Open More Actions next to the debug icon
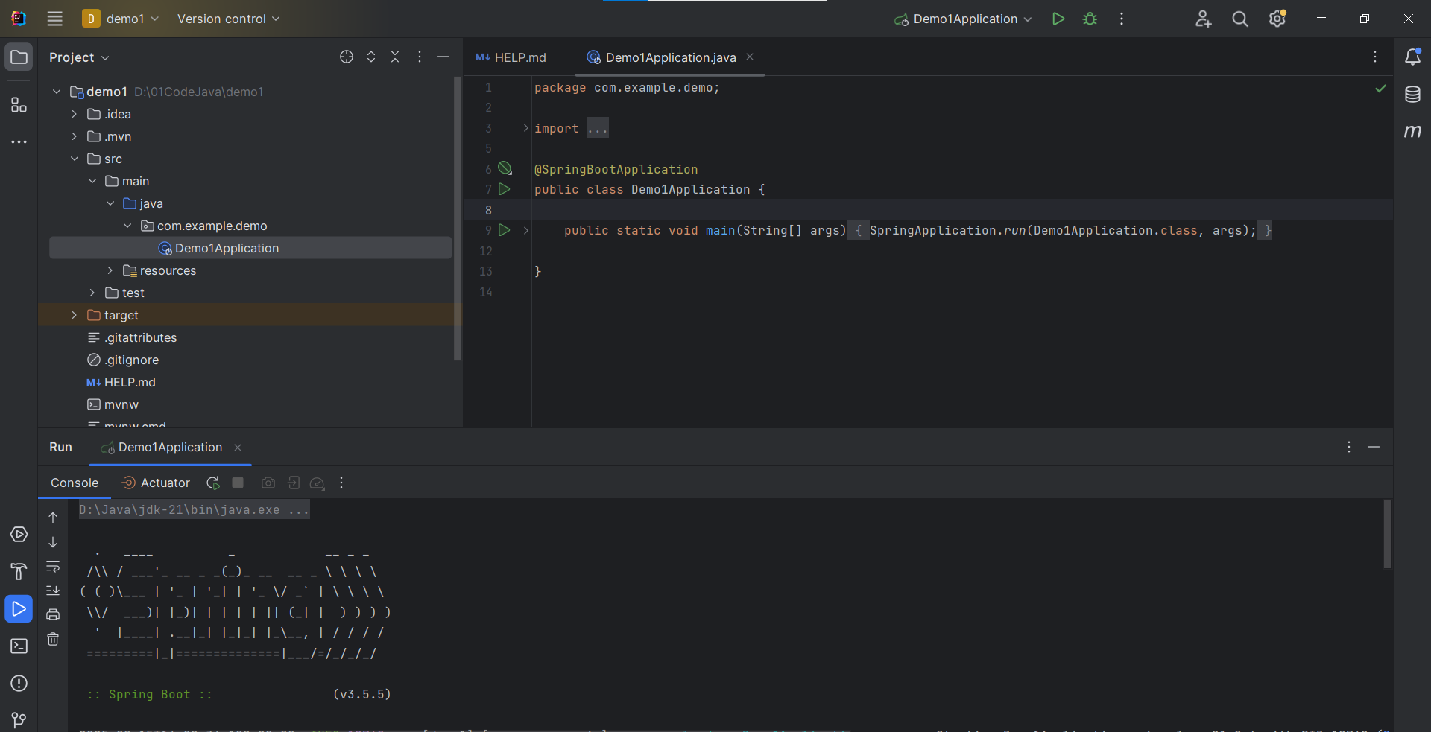This screenshot has width=1431, height=732. (x=1122, y=19)
